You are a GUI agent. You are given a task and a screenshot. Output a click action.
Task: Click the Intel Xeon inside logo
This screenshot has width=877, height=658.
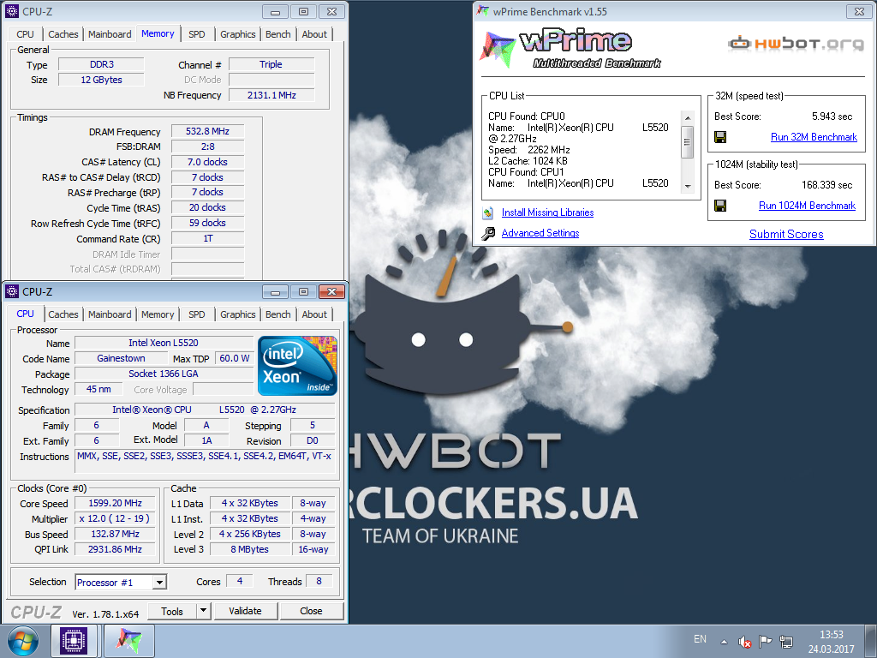(x=297, y=366)
